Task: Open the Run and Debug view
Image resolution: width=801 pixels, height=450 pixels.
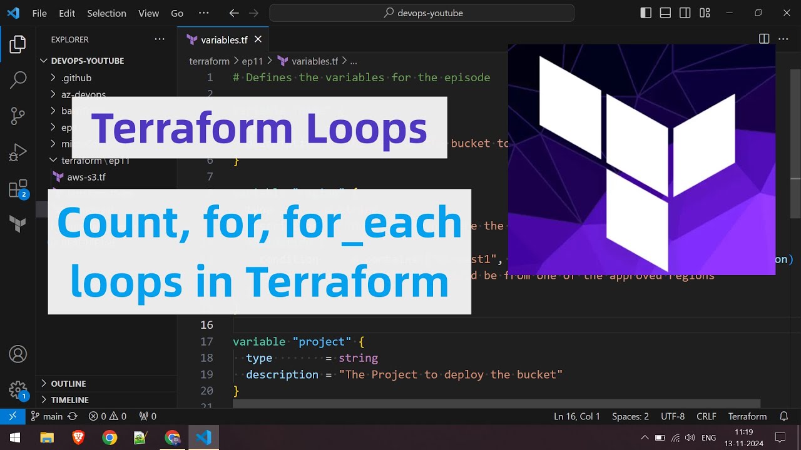Action: coord(18,152)
